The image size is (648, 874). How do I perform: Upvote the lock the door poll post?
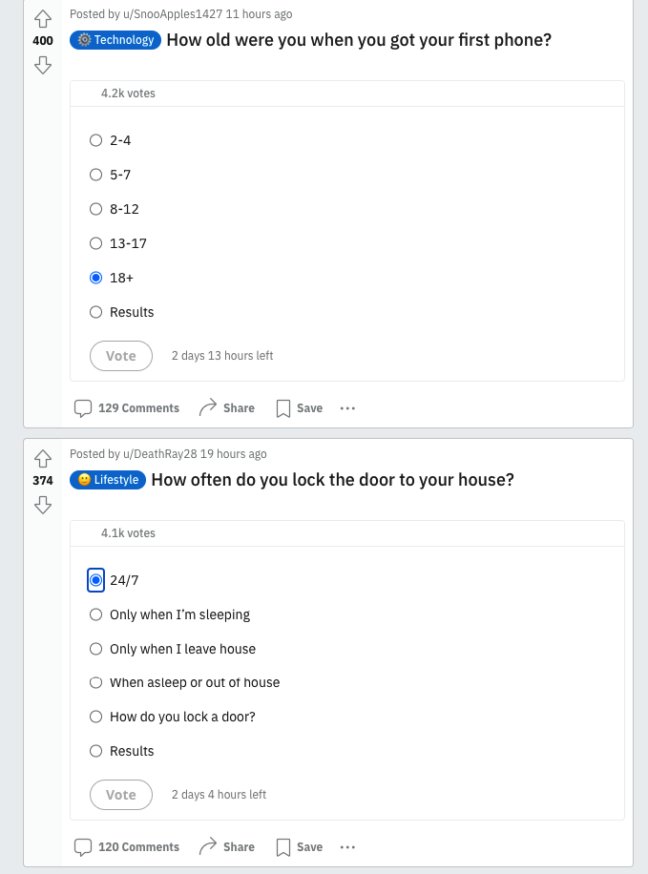(x=42, y=458)
